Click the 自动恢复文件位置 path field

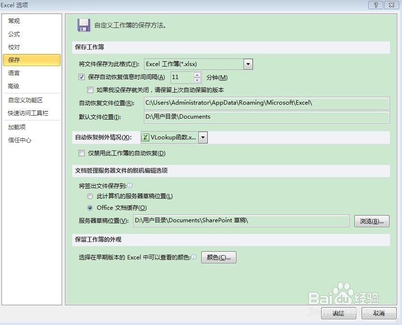(267, 103)
